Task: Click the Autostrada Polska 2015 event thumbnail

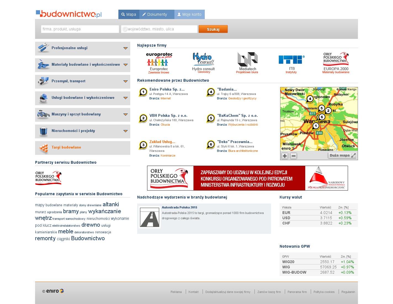Action: tap(150, 217)
